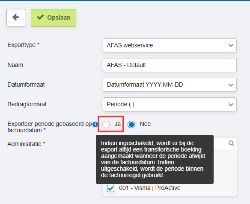Select the Ja radio button
The image size is (250, 204).
coord(106,124)
